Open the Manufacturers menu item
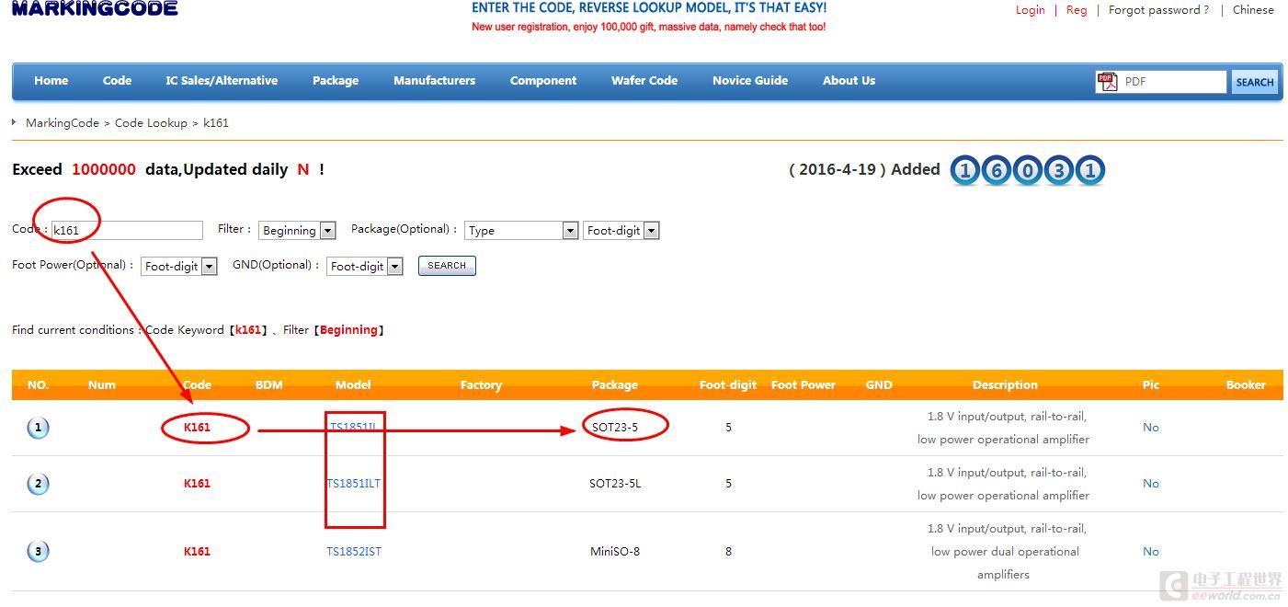 pyautogui.click(x=435, y=81)
